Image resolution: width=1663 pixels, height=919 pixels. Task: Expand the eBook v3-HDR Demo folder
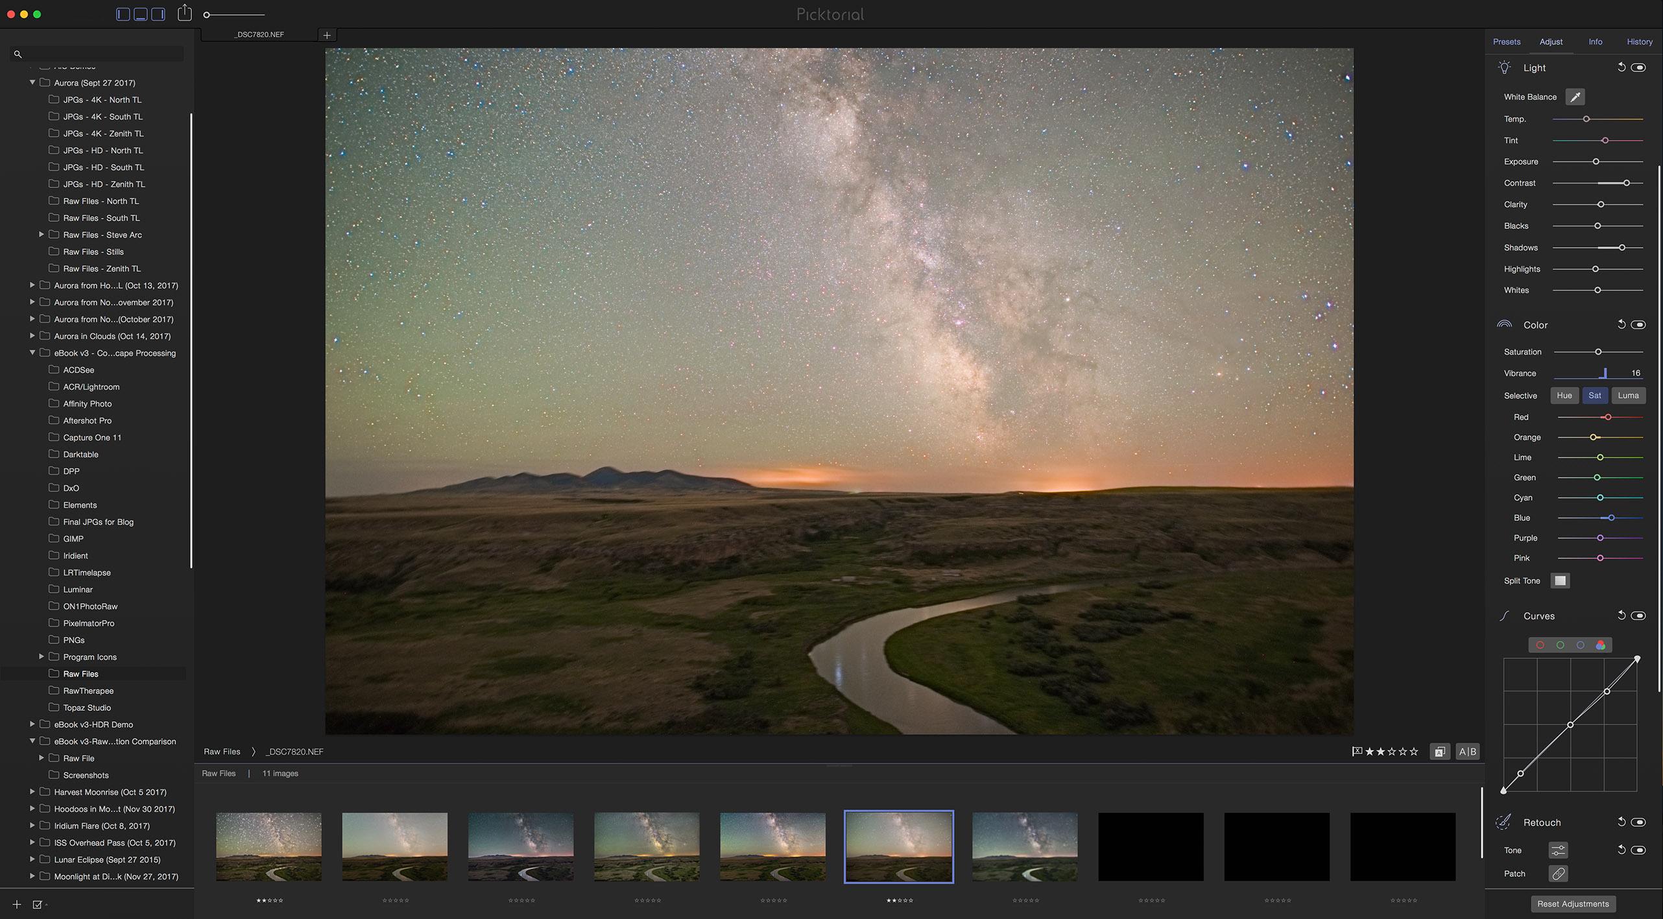(32, 724)
